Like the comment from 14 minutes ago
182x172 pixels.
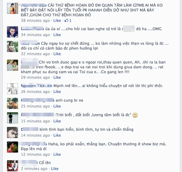(57, 135)
